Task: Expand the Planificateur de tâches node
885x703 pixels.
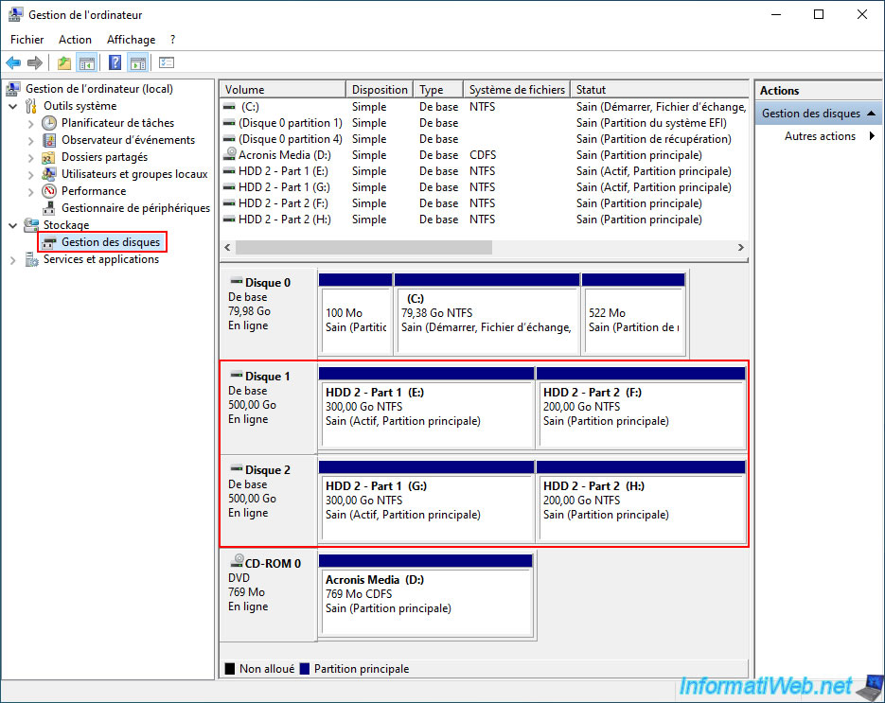Action: (x=31, y=124)
